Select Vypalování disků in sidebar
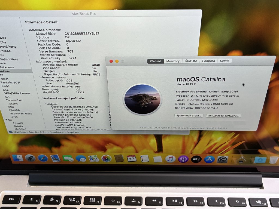Image resolution: width=279 pixels, height=209 pixels. [x=21, y=113]
